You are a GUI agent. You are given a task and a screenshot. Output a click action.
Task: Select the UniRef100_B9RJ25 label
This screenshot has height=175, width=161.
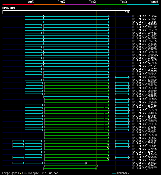coord(144,41)
